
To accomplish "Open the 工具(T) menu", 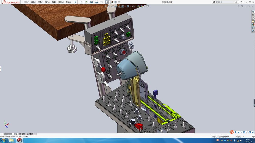I will (x=54, y=2).
